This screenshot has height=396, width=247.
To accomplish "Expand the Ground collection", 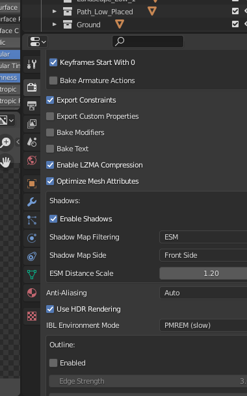I will 54,25.
